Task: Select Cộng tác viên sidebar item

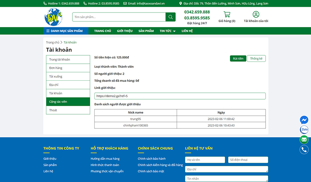Action: point(68,102)
